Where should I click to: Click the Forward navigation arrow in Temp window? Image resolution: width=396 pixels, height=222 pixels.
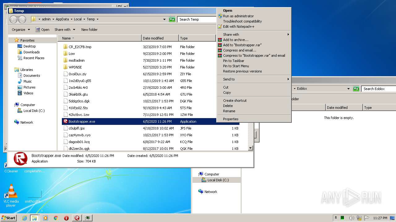click(22, 19)
